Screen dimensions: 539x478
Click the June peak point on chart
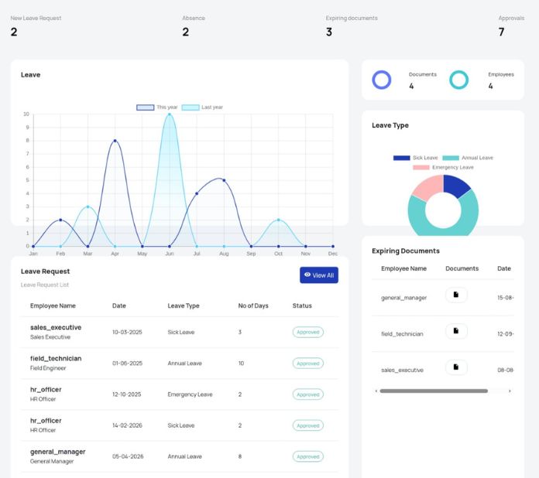pyautogui.click(x=170, y=114)
